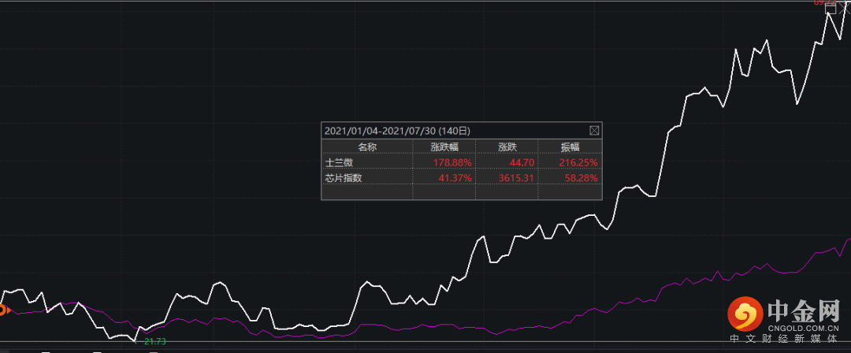Screen dimensions: 851x353
Task: Close the chart panel with X icon
Action: (845, 8)
